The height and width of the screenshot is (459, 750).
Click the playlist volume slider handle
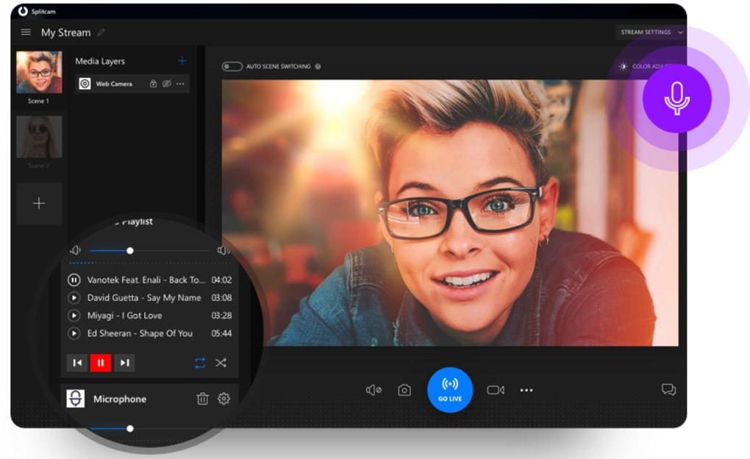130,251
